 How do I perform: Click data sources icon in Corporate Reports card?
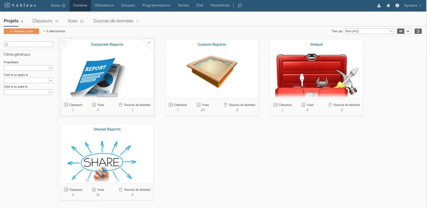(121, 105)
